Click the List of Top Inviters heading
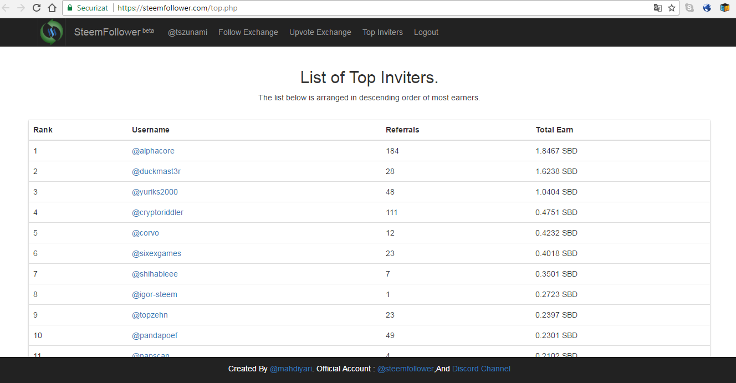This screenshot has height=383, width=736. pos(369,78)
